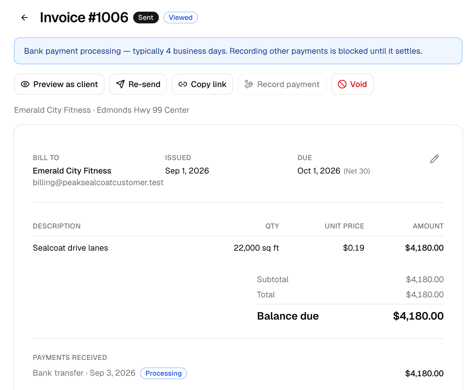The height and width of the screenshot is (390, 473).
Task: Click the Emerald City Fitness bill-to name
Action: pos(72,171)
